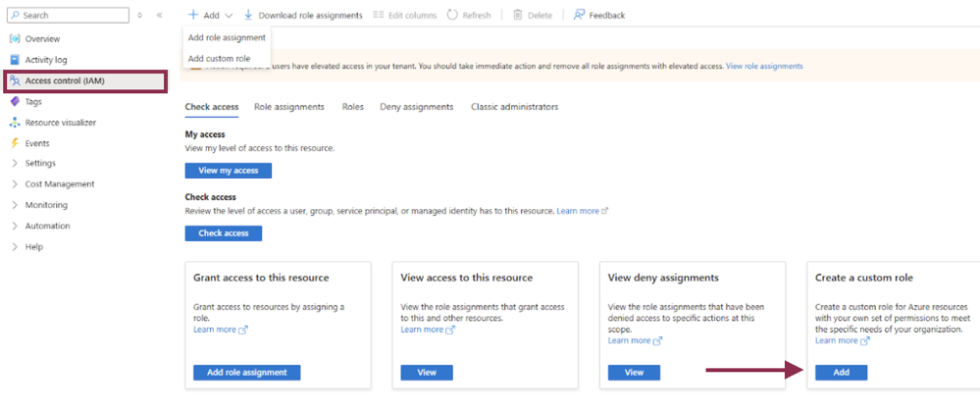Open Learn more link in Create custom role card
980x412 pixels.
(x=836, y=340)
